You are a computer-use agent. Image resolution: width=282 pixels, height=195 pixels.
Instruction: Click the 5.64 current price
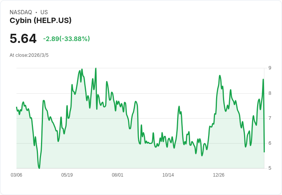(x=23, y=38)
